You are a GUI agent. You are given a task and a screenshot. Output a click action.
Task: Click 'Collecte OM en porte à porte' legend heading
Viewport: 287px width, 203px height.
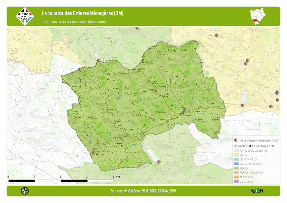[x=254, y=146]
